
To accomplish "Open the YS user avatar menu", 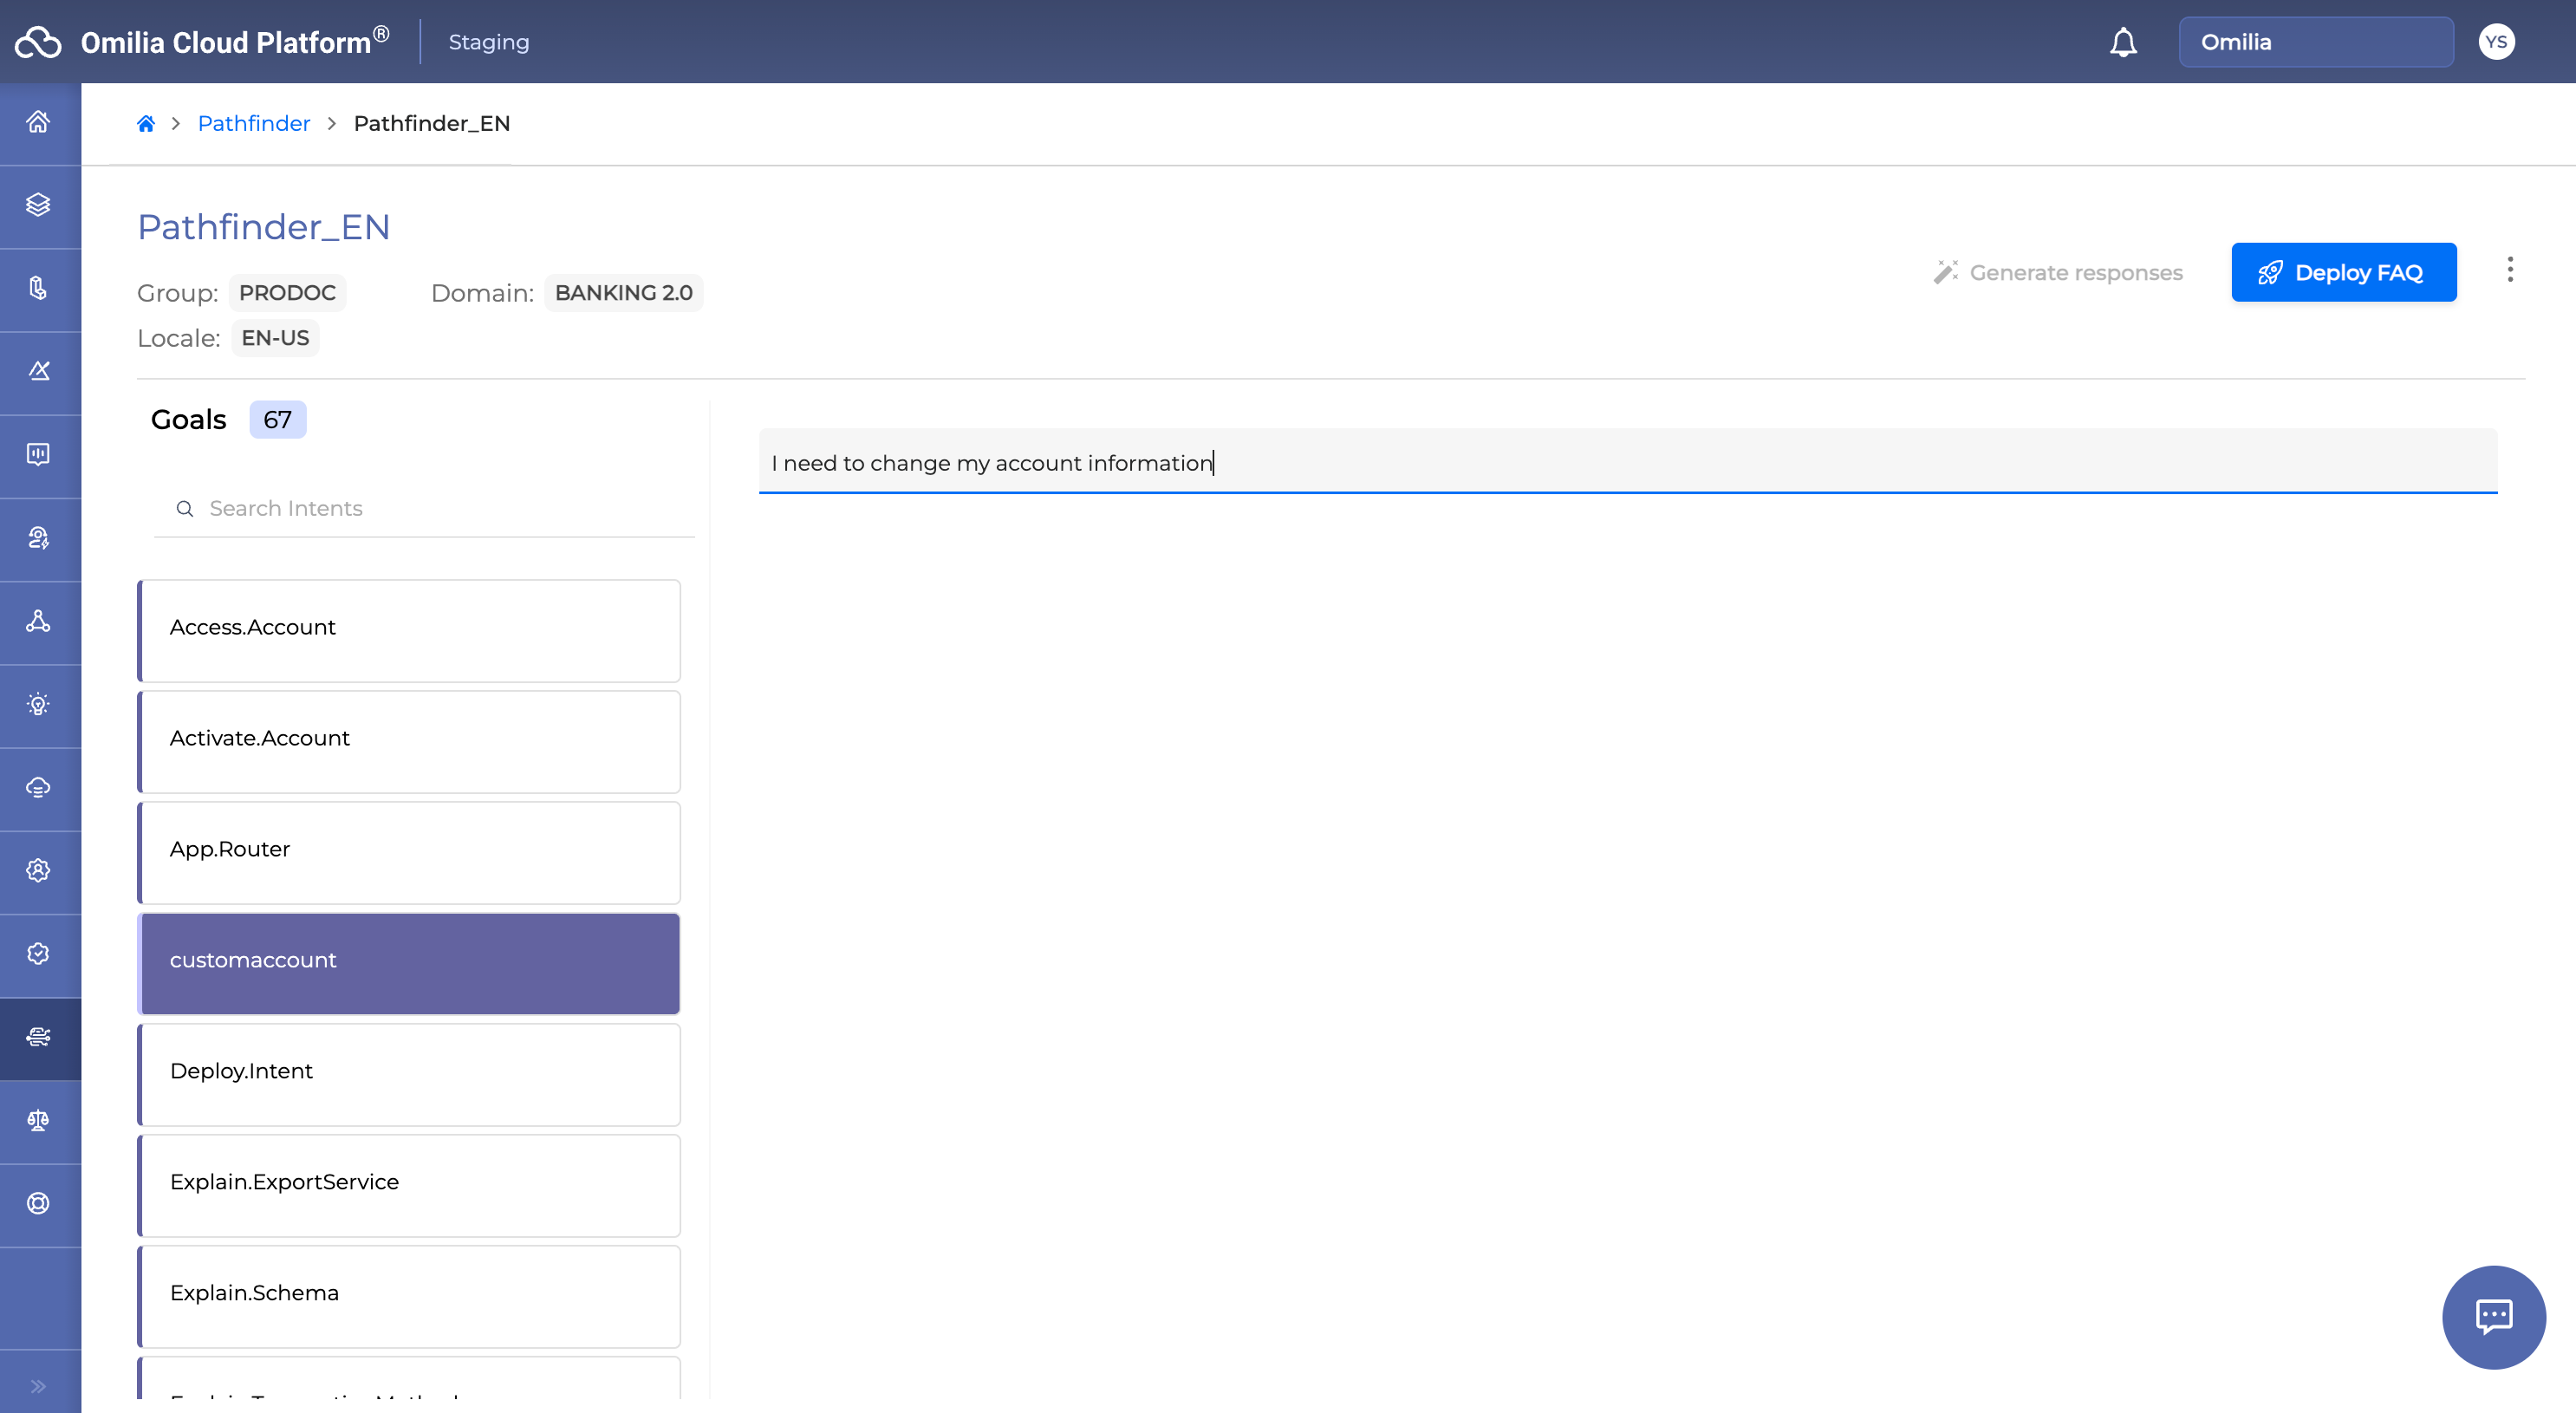I will pyautogui.click(x=2495, y=42).
